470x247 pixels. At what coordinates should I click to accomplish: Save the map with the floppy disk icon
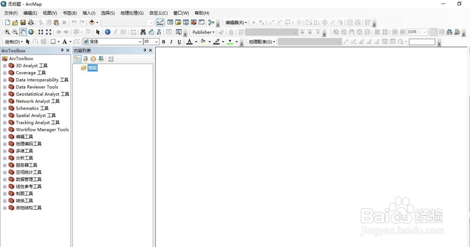click(x=23, y=22)
